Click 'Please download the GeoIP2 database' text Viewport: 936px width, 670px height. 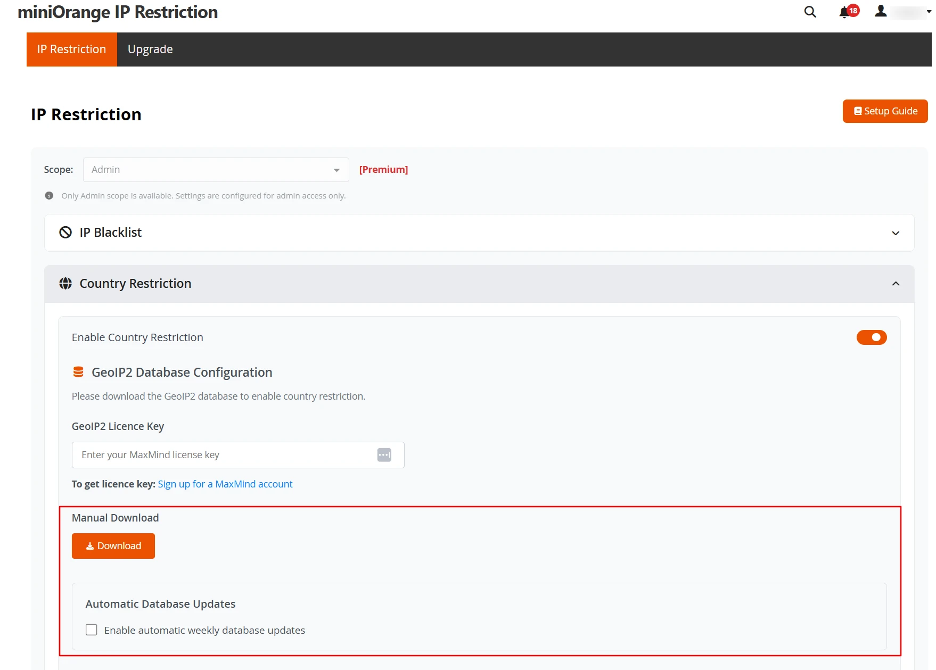pos(218,396)
